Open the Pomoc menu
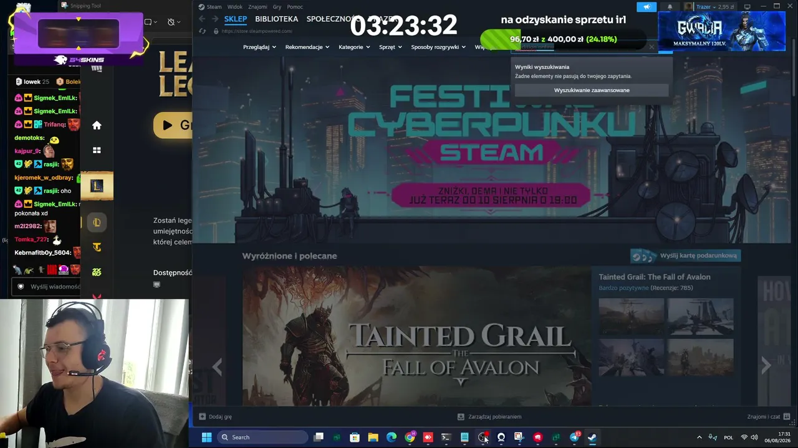798x448 pixels. coord(295,7)
